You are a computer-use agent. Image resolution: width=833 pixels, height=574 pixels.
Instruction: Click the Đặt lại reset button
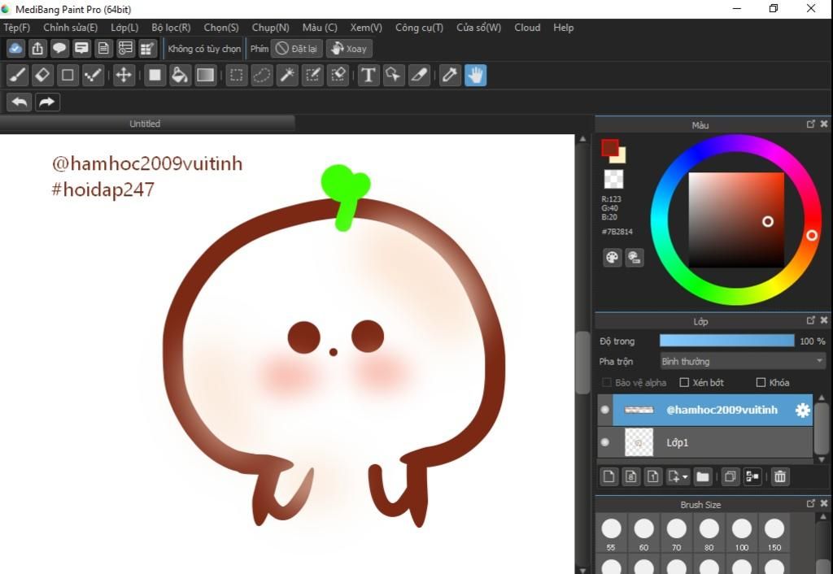296,48
